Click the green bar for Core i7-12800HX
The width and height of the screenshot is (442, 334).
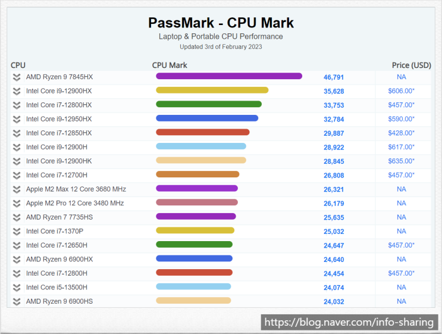point(209,104)
